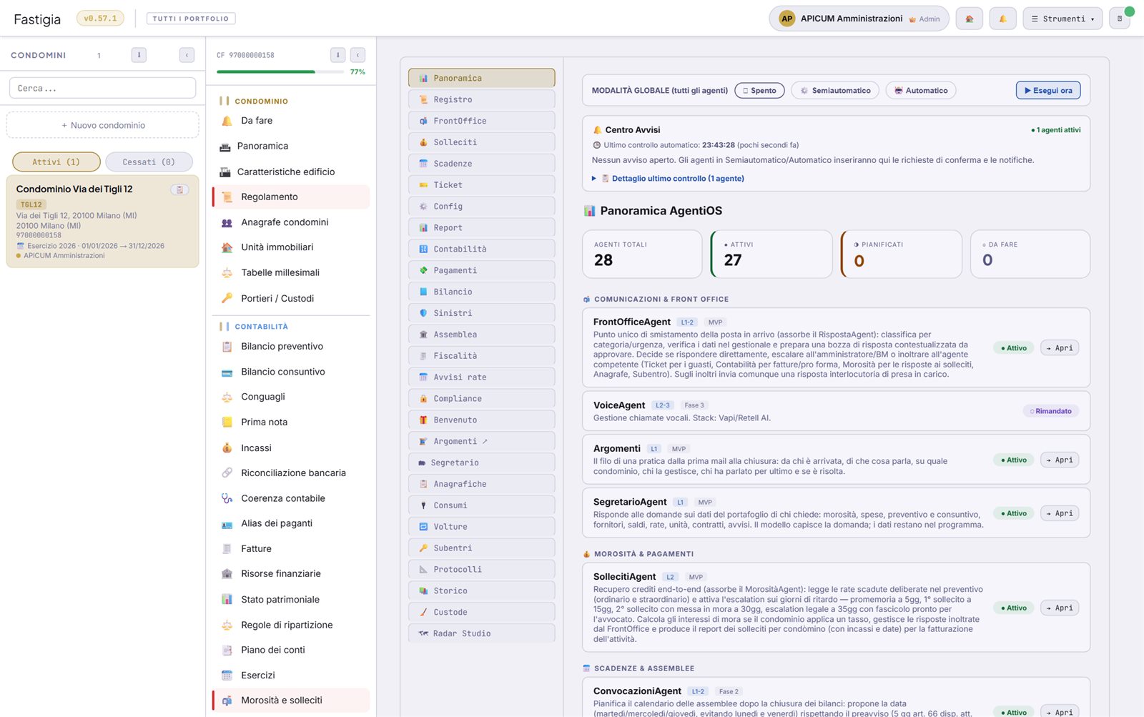The width and height of the screenshot is (1144, 717).
Task: Click the clipboard icon on the Condominio Via dei Tigli 12 card
Action: tap(179, 189)
